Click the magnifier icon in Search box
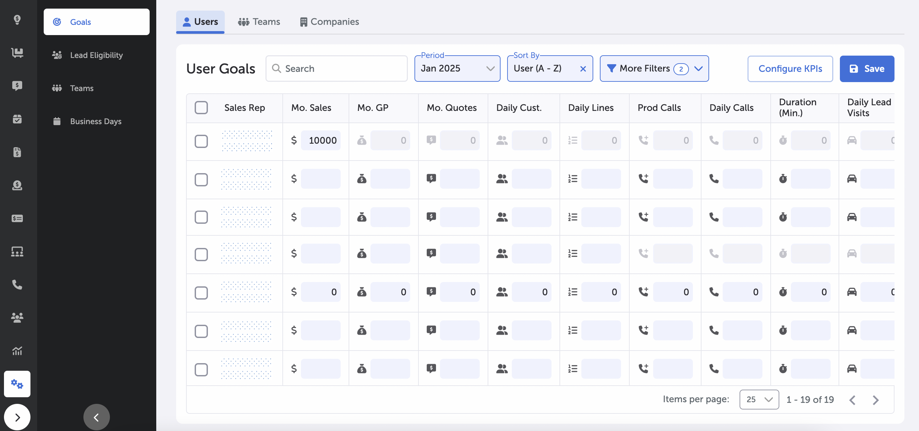Image resolution: width=919 pixels, height=431 pixels. 276,68
